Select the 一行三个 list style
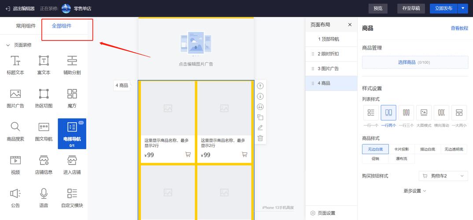473x220 pixels. click(406, 113)
